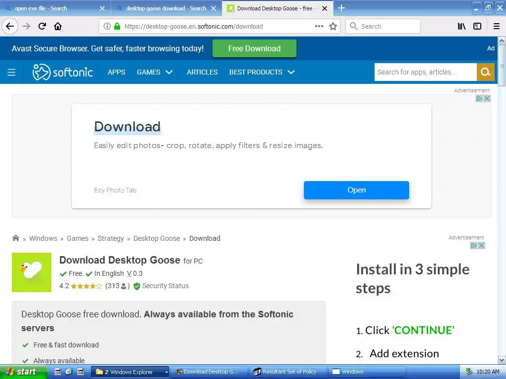The height and width of the screenshot is (379, 506).
Task: Click the forward navigation arrow
Action: (26, 26)
